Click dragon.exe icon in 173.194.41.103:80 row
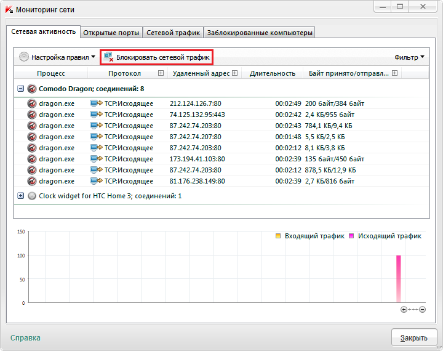This screenshot has height=351, width=443. (x=32, y=159)
